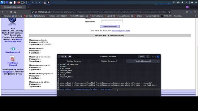Launch the text editor panel icon
198x111 pixels.
click(15, 2)
